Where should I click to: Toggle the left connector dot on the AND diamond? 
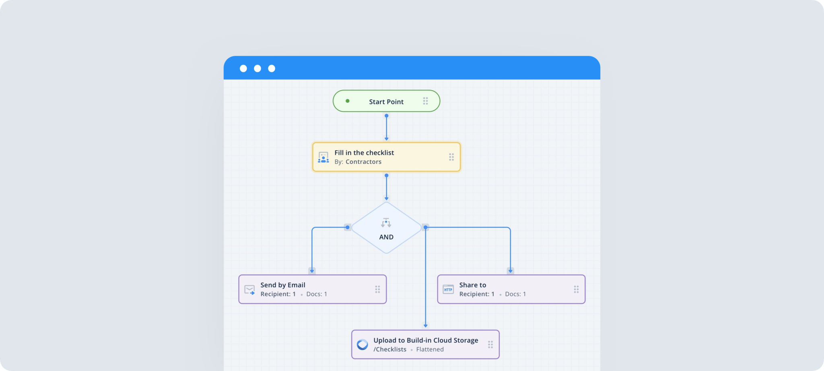[x=348, y=227]
